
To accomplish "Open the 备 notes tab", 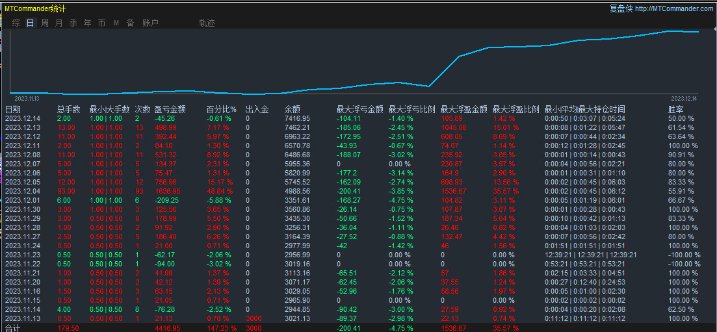I will pos(130,23).
